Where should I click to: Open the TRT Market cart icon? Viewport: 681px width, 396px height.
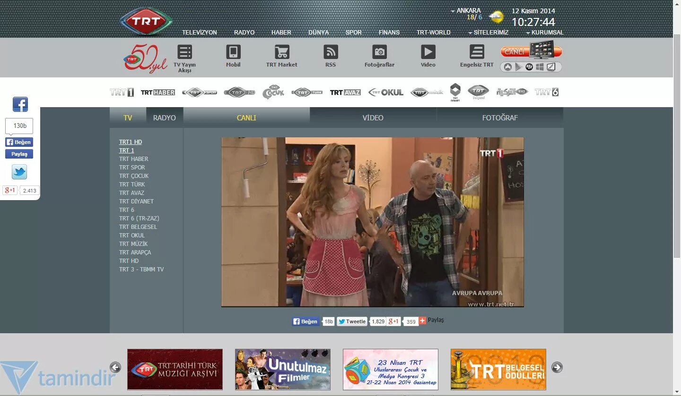click(282, 52)
